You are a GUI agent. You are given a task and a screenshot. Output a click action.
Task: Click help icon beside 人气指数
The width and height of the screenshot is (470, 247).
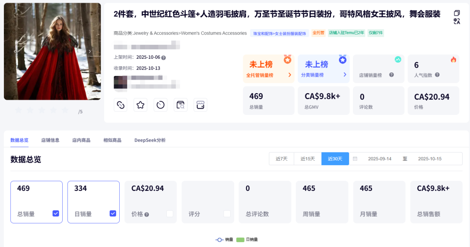coord(437,75)
